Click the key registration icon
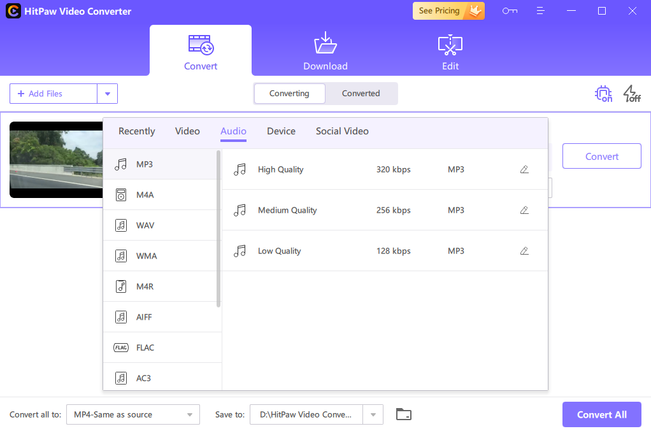Viewport: 651px width, 431px height. tap(509, 11)
